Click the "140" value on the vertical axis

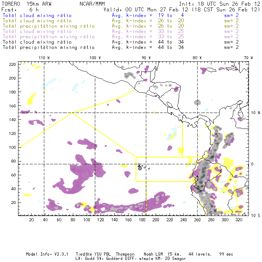point(12,120)
